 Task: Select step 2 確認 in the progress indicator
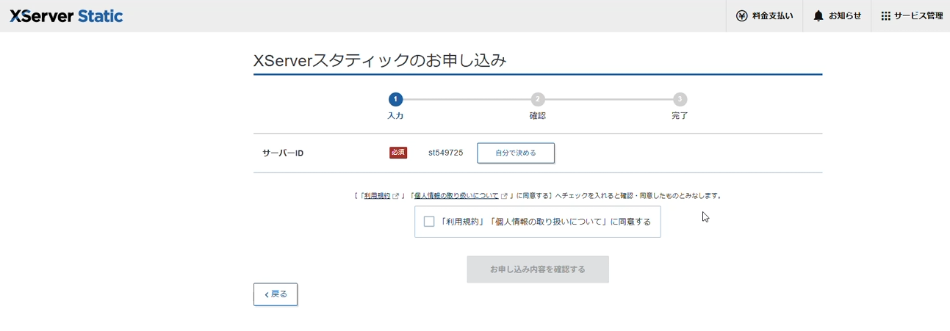(x=538, y=99)
